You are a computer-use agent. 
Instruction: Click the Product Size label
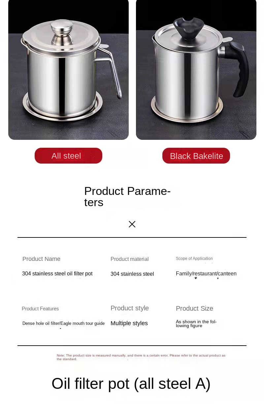(194, 308)
